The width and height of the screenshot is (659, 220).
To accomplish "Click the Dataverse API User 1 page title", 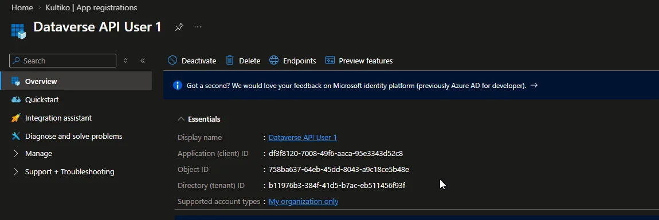I will click(97, 27).
